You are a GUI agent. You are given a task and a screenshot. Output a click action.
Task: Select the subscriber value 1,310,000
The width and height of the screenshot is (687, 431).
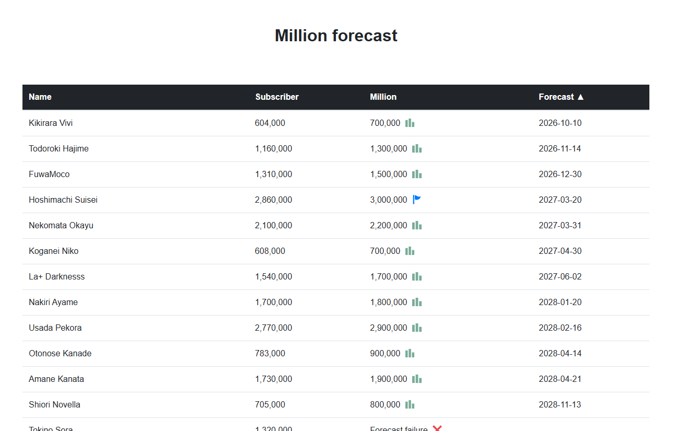[x=274, y=174]
